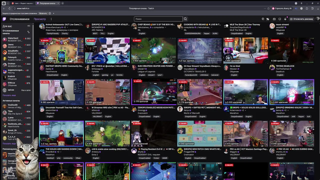This screenshot has width=320, height=180.
Task: Click the FroggerOW channel avatar
Action: click(180, 150)
